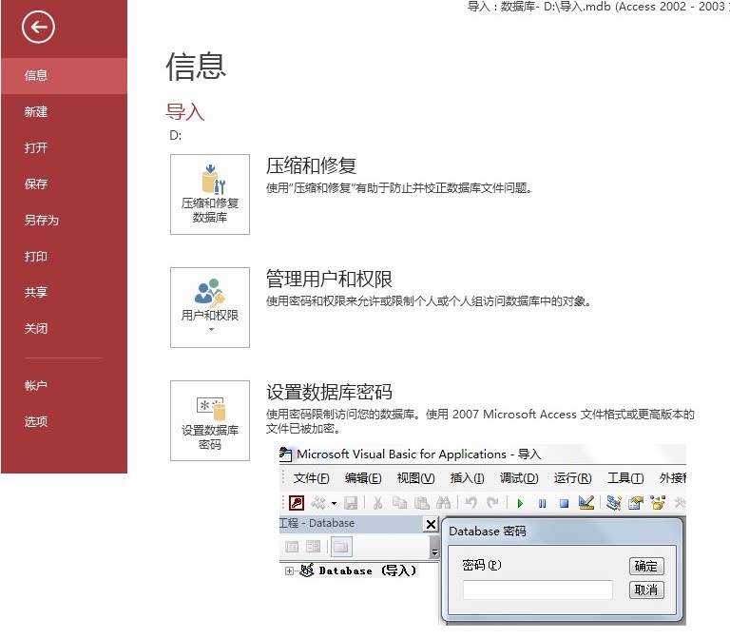Click the 导入 database name heading

185,112
